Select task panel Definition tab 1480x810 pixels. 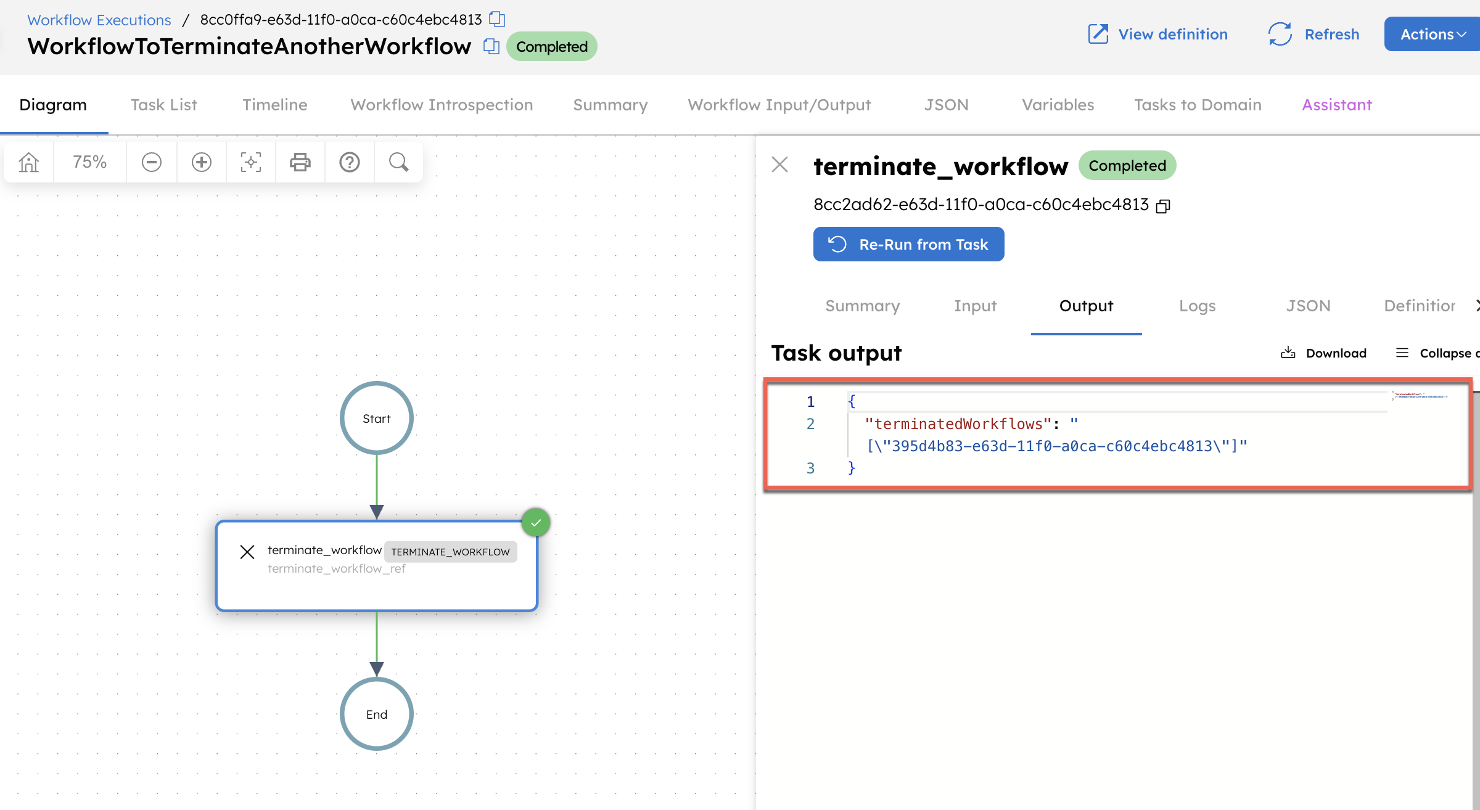pos(1420,306)
